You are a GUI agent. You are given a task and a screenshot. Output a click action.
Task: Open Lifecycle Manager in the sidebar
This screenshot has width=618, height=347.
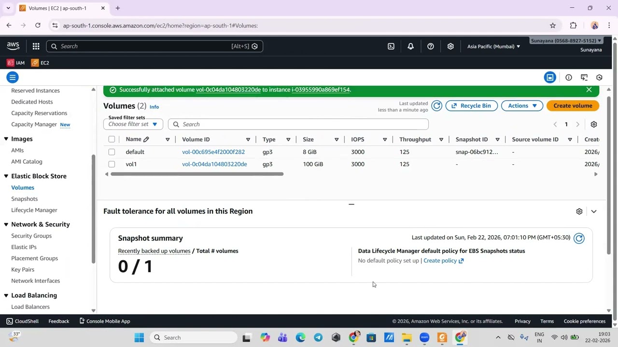(x=34, y=210)
